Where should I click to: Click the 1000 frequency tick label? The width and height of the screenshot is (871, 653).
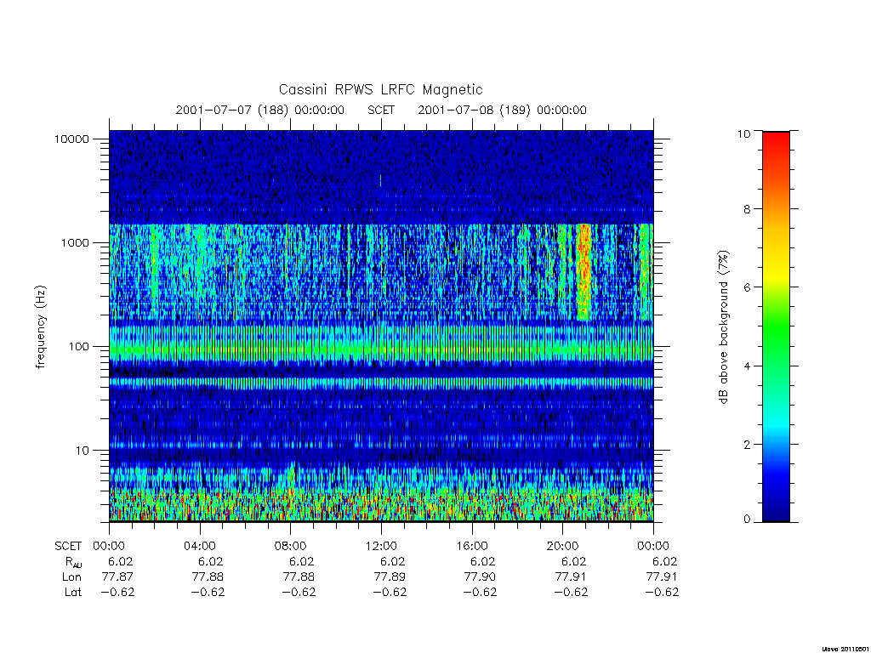[x=75, y=243]
